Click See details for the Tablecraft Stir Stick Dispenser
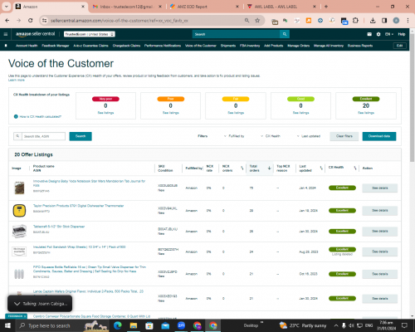Image resolution: width=415 pixels, height=332 pixels. point(380,231)
